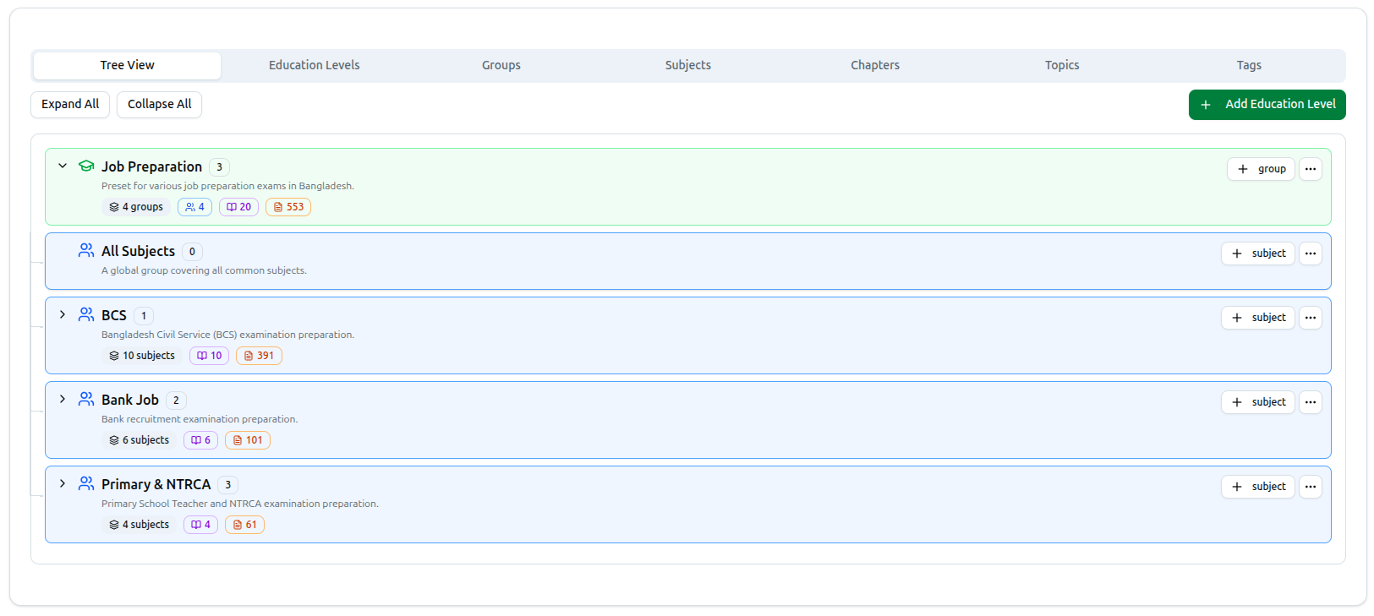Select the All Subjects group title
1374x616 pixels.
[138, 251]
